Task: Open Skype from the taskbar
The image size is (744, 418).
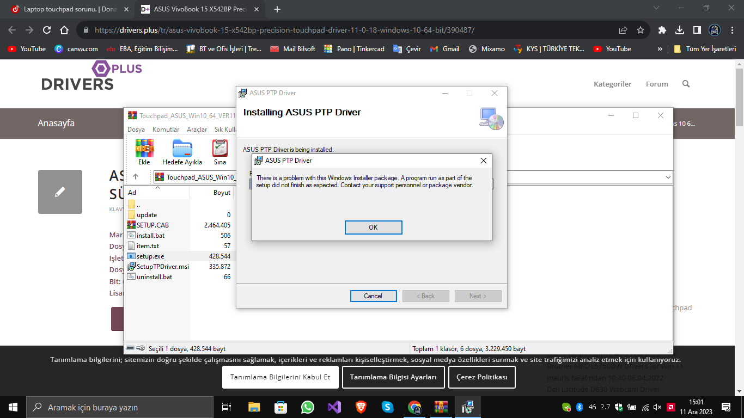Action: click(x=388, y=407)
